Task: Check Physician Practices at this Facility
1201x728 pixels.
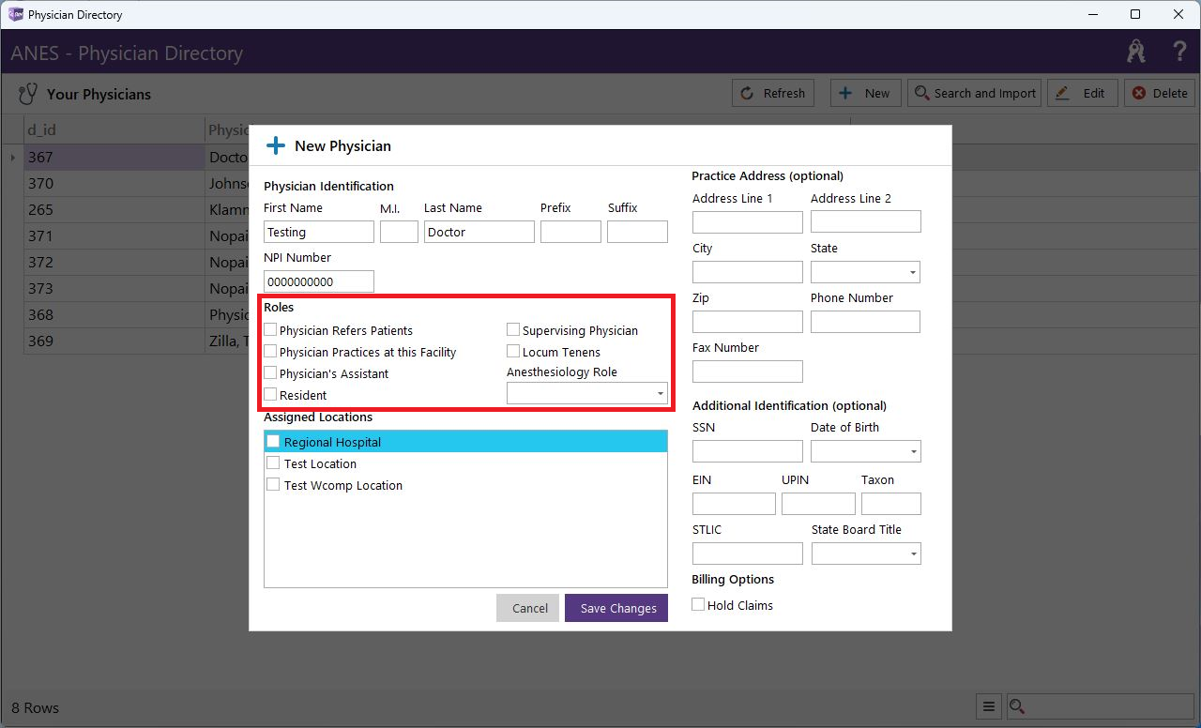Action: pyautogui.click(x=271, y=352)
